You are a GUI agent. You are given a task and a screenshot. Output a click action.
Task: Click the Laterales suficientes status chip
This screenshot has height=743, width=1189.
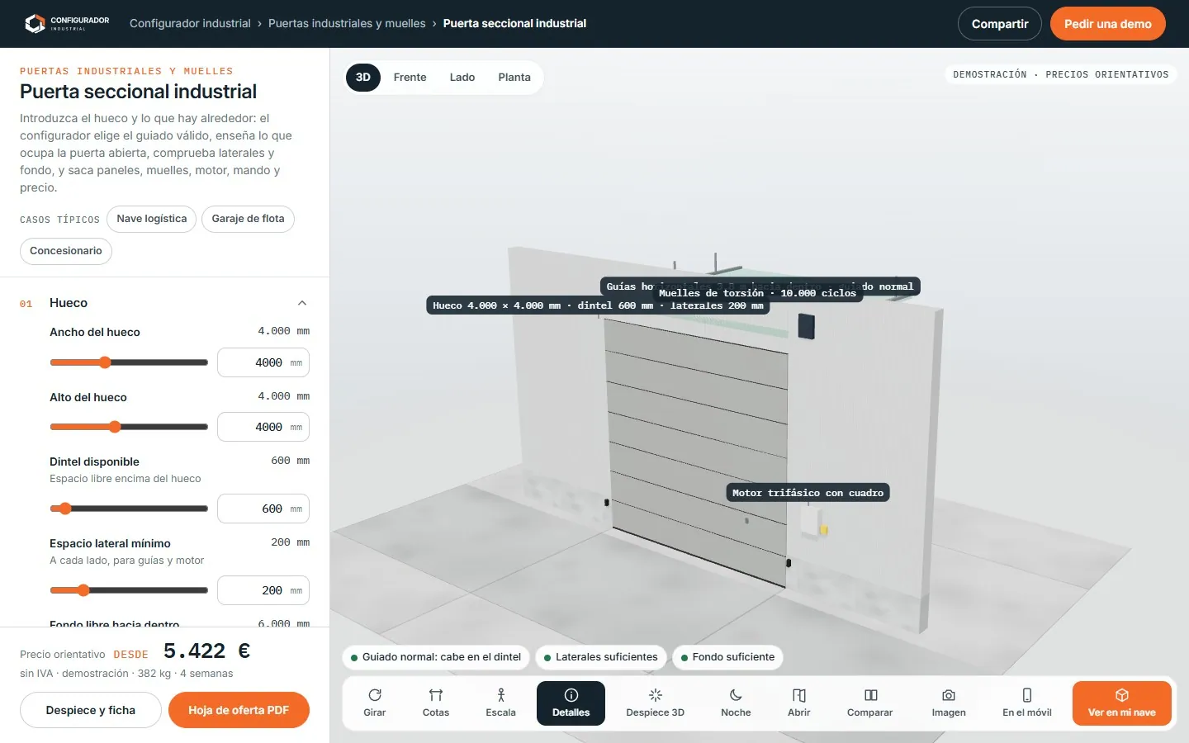601,657
